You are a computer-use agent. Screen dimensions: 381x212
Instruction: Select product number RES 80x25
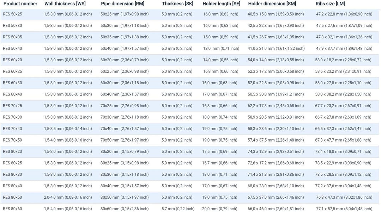(12, 163)
